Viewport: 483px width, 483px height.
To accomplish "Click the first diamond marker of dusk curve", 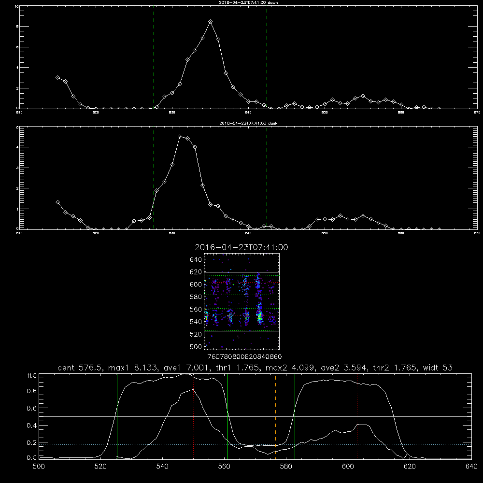I will tap(57, 202).
